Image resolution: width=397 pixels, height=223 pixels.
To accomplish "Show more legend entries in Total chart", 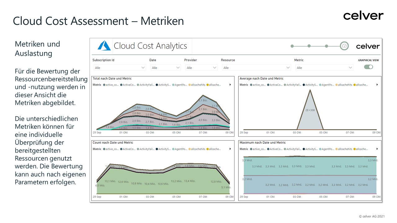I will coord(230,85).
